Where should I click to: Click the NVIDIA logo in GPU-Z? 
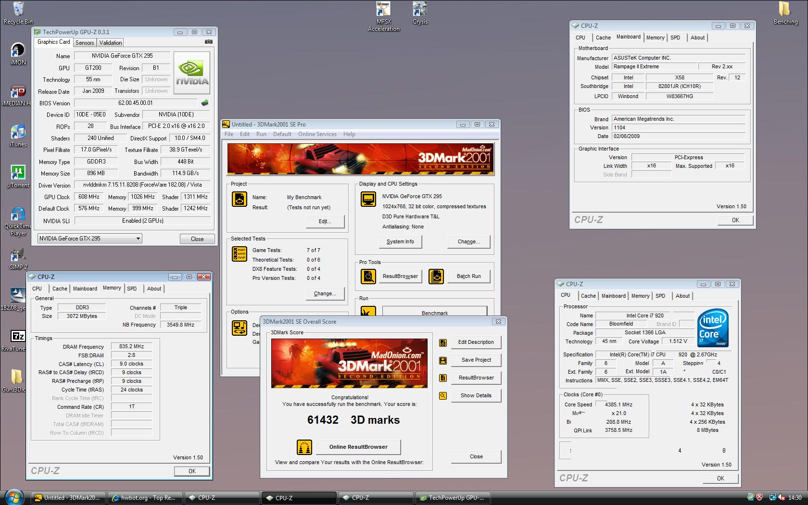point(191,73)
